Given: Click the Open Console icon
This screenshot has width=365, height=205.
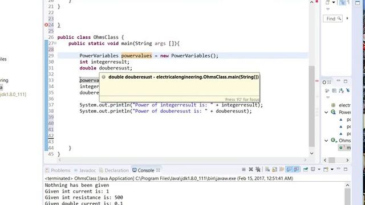Looking at the screenshot, I should (x=326, y=170).
